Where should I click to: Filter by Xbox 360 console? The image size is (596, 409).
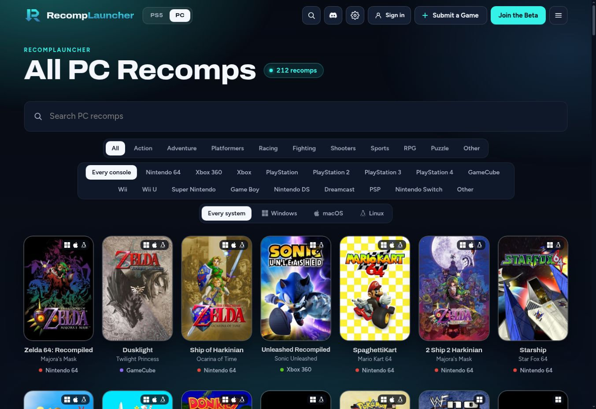click(209, 172)
